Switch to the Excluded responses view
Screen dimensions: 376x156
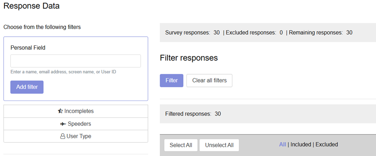pos(327,144)
